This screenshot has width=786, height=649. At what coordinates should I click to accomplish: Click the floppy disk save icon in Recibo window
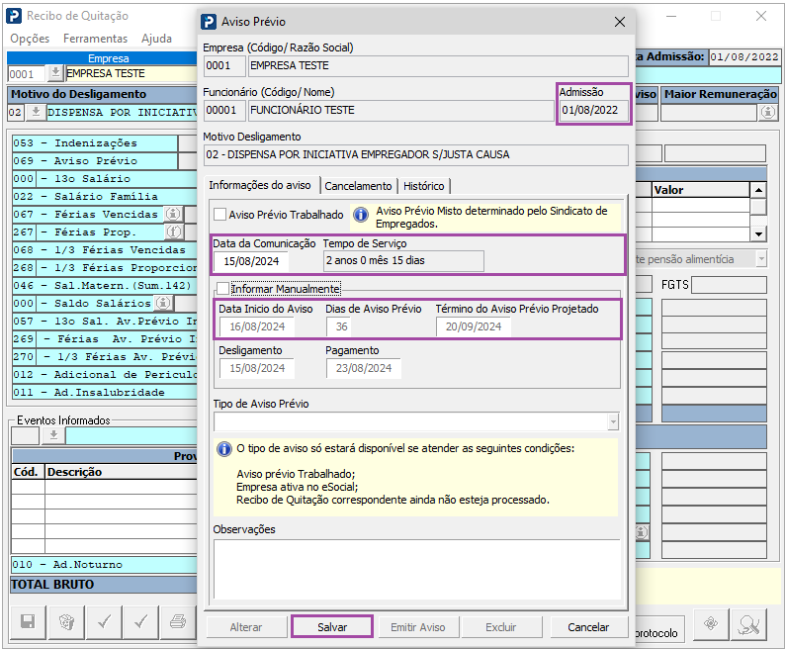pyautogui.click(x=28, y=622)
